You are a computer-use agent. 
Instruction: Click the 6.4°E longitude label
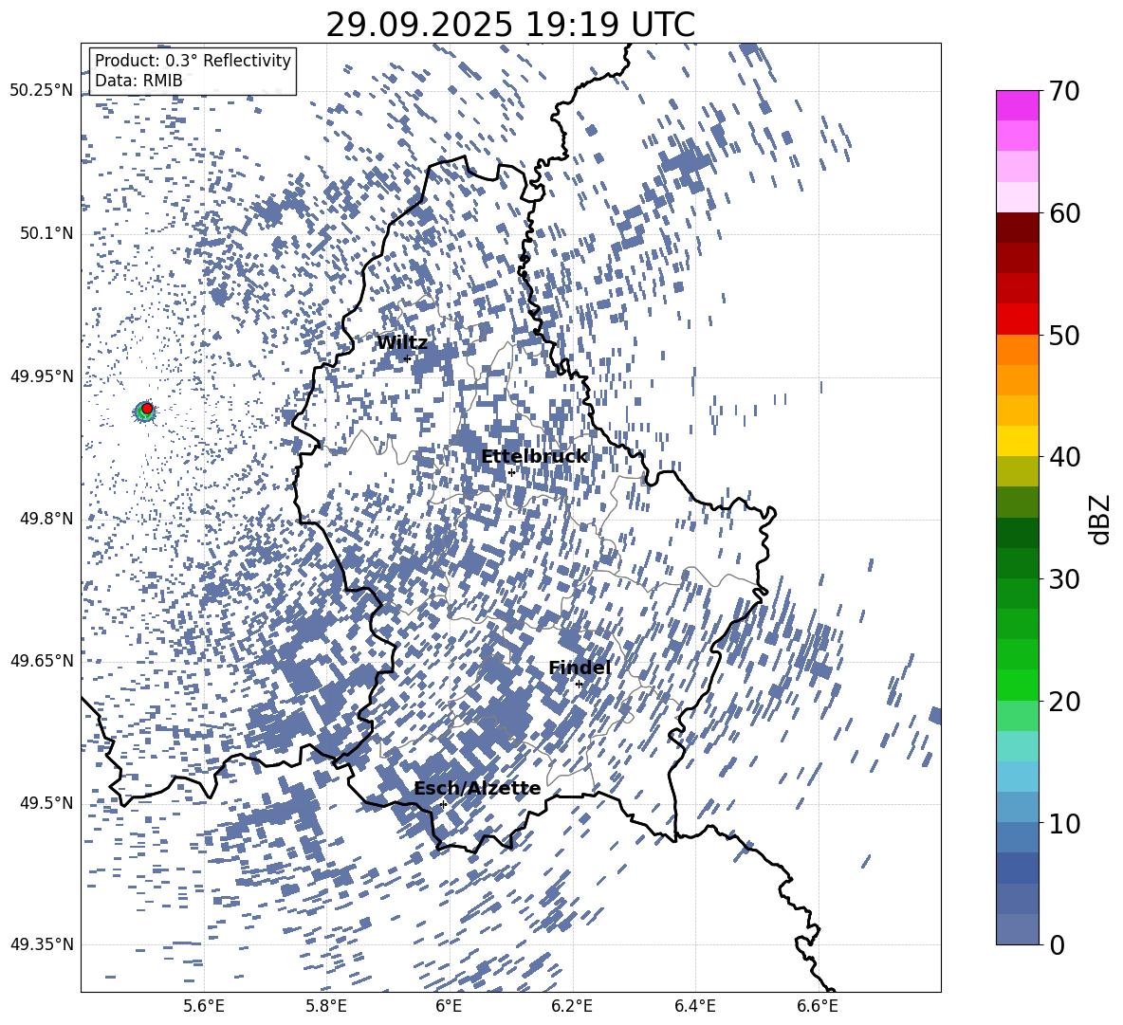tap(695, 1007)
